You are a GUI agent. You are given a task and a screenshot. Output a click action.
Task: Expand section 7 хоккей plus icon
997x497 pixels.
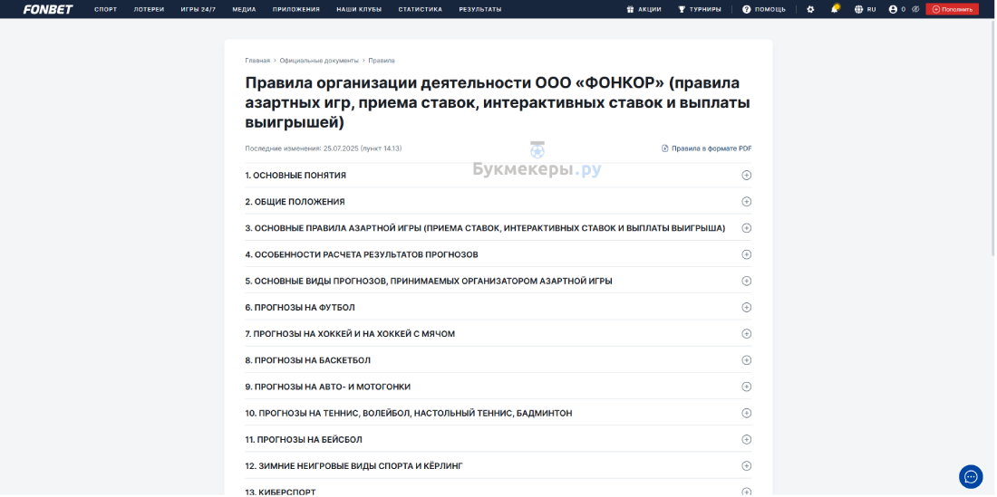(747, 334)
